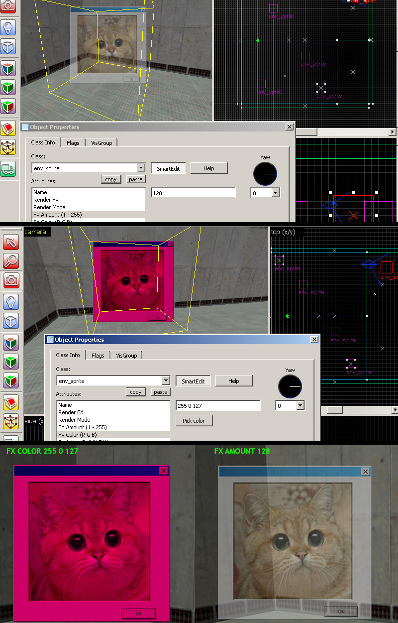Click paste in the dialog showing 128

click(136, 179)
